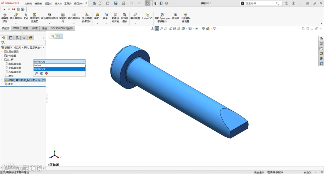Screen dimensions: 324x174
Task: Open the ConfigurationManager tab icon in panel
Action: click(x=17, y=38)
